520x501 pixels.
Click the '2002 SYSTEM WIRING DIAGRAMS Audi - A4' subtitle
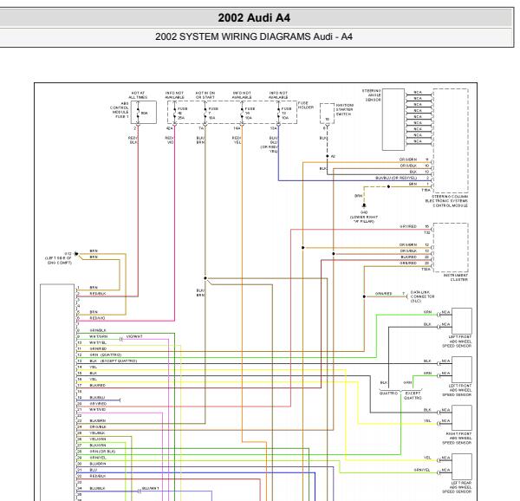click(x=254, y=36)
